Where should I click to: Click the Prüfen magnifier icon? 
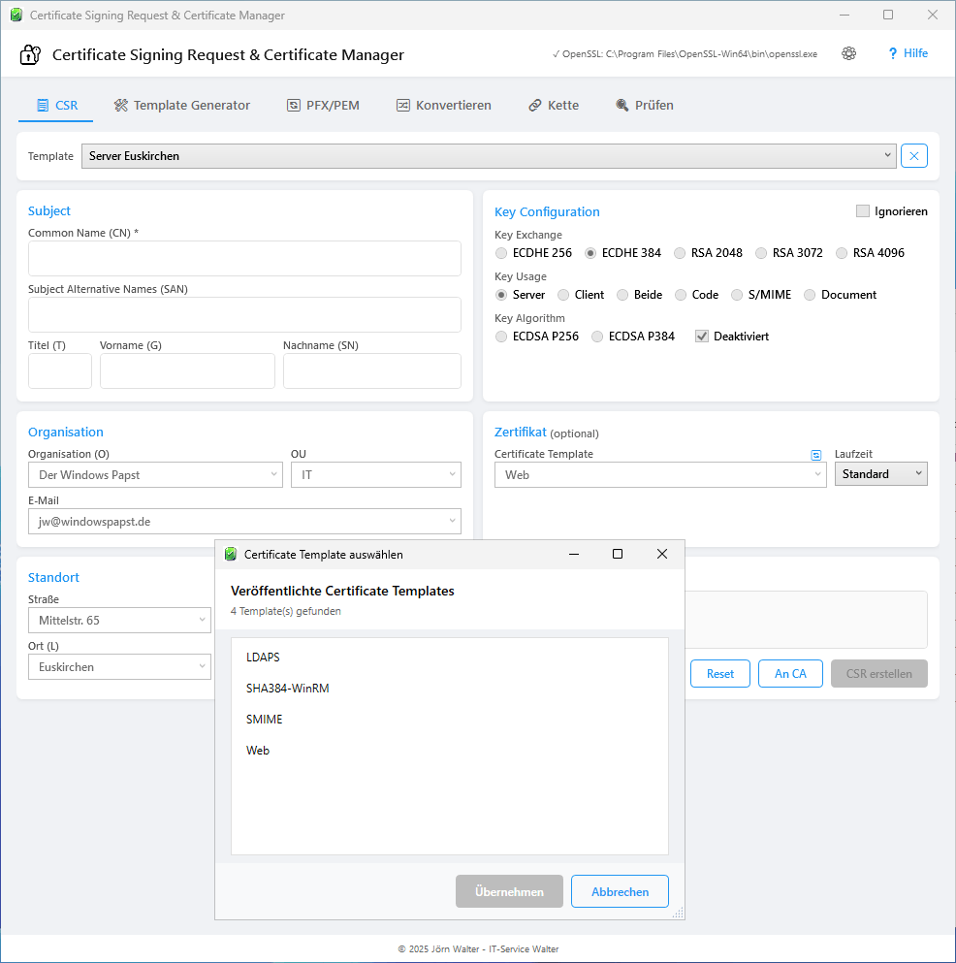click(620, 105)
